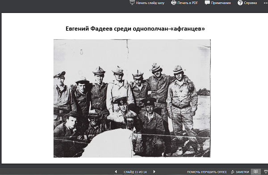Click the black-and-white group photograph
Image resolution: width=268 pixels, height=175 pixels.
132,98
